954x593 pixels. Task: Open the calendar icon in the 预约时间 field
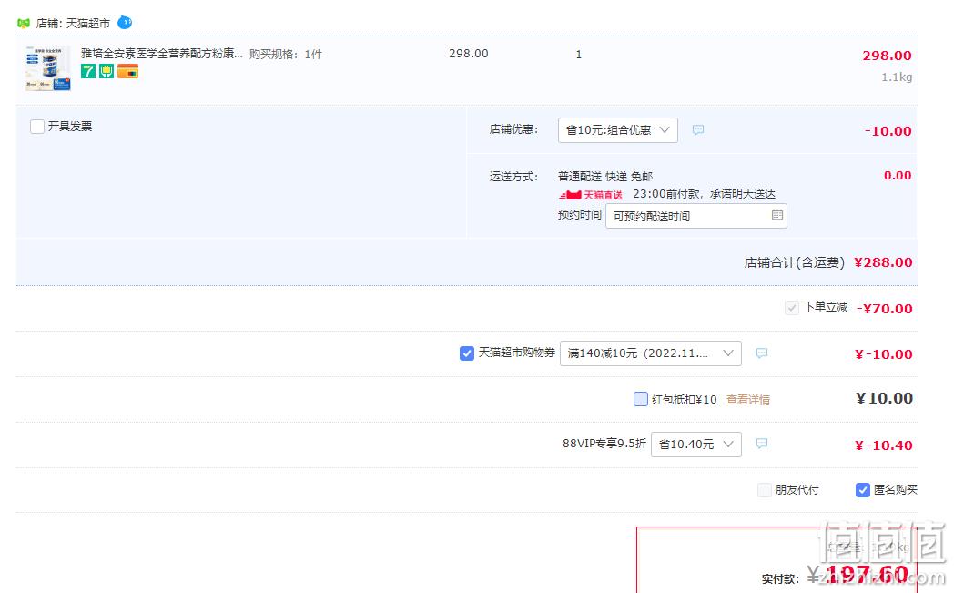click(777, 215)
